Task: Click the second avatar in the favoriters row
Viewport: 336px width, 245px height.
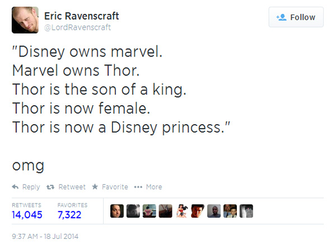Action: 133,211
